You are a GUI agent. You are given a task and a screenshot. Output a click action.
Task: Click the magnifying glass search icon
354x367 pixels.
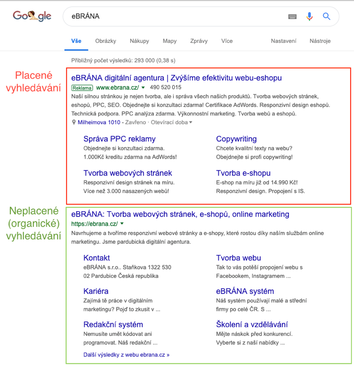327,16
